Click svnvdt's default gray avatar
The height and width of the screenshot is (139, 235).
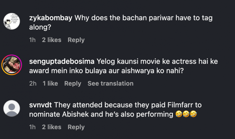pos(12,109)
